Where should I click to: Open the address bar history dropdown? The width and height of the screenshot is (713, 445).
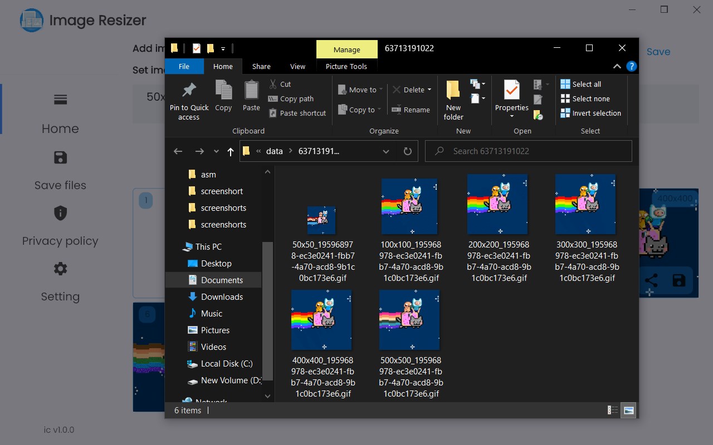click(385, 151)
